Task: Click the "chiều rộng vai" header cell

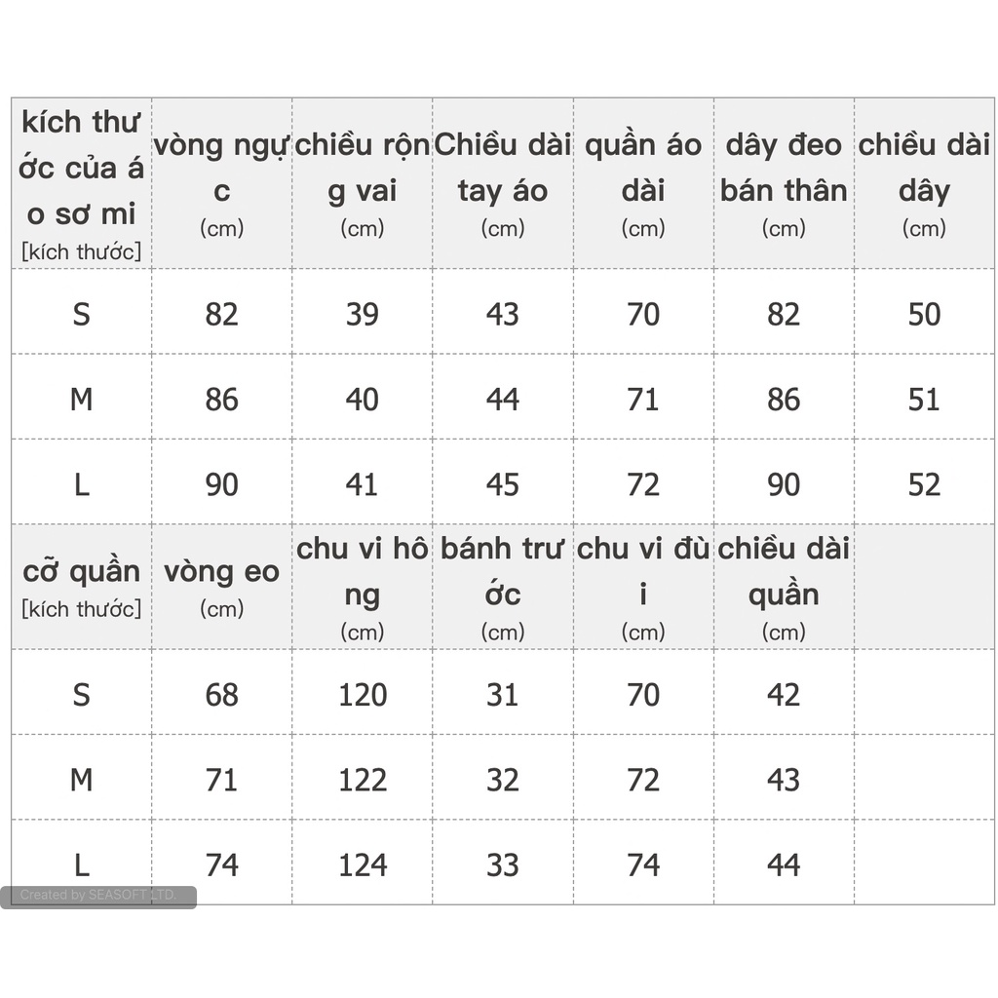Action: (363, 183)
